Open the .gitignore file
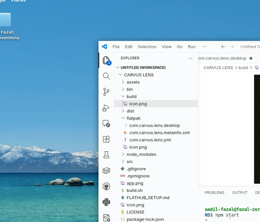 156,169
